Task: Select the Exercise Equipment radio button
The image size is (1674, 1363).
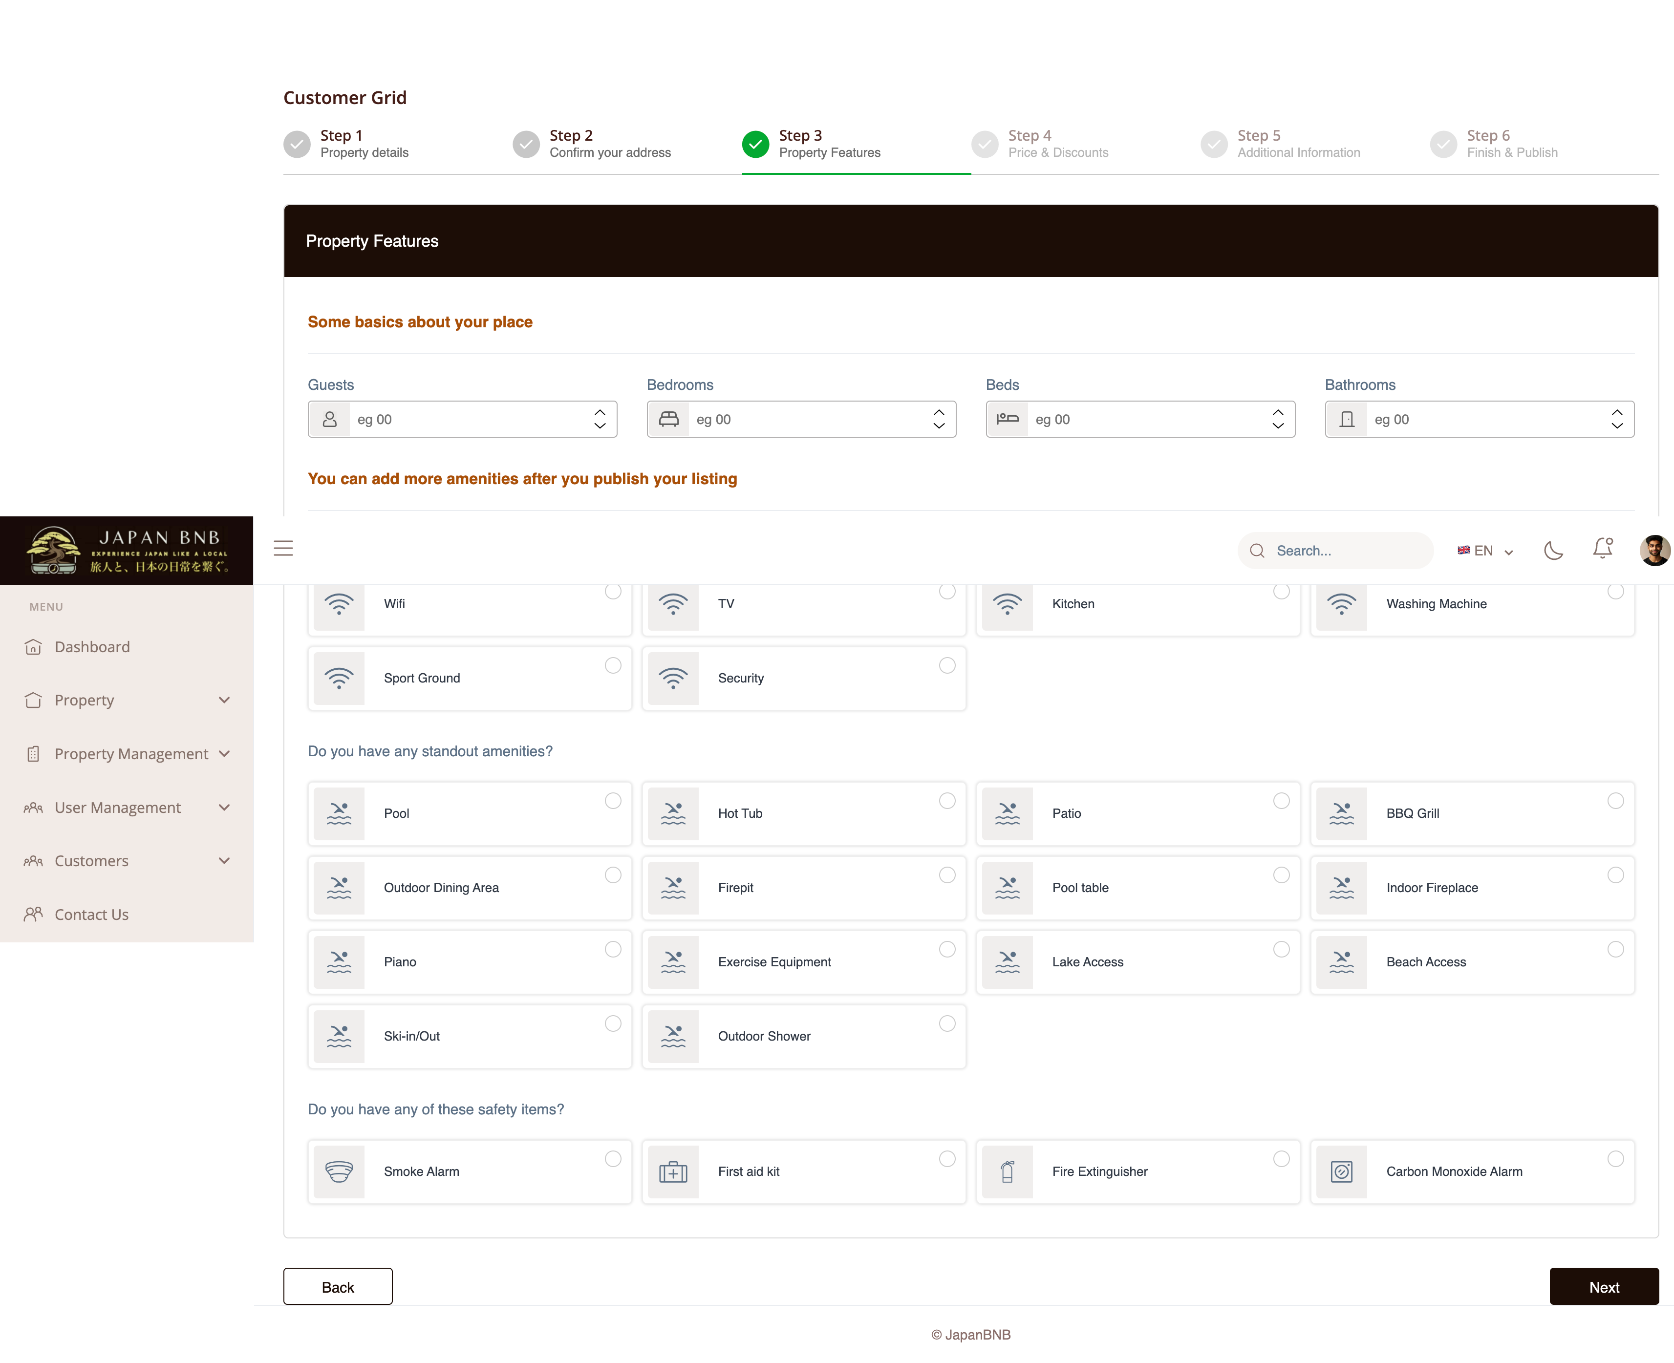Action: pyautogui.click(x=947, y=949)
